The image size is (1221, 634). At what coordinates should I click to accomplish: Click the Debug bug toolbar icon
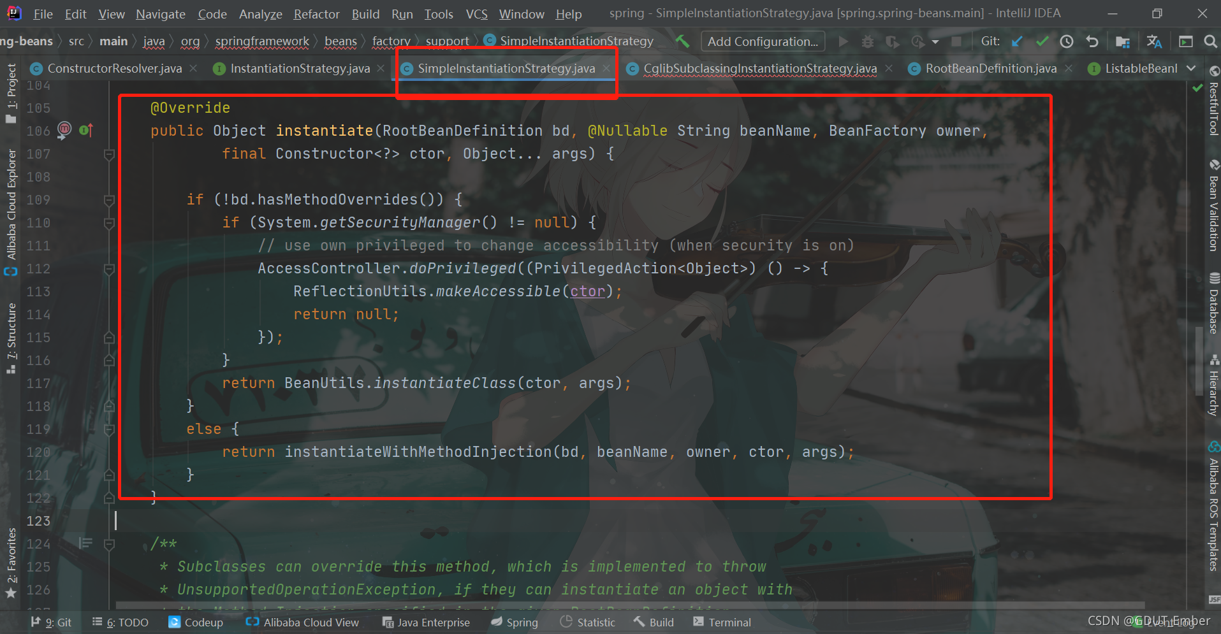click(x=868, y=41)
